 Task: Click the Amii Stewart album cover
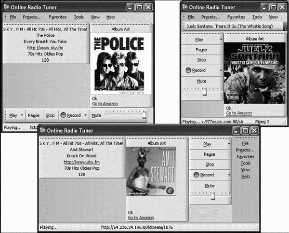[151, 171]
